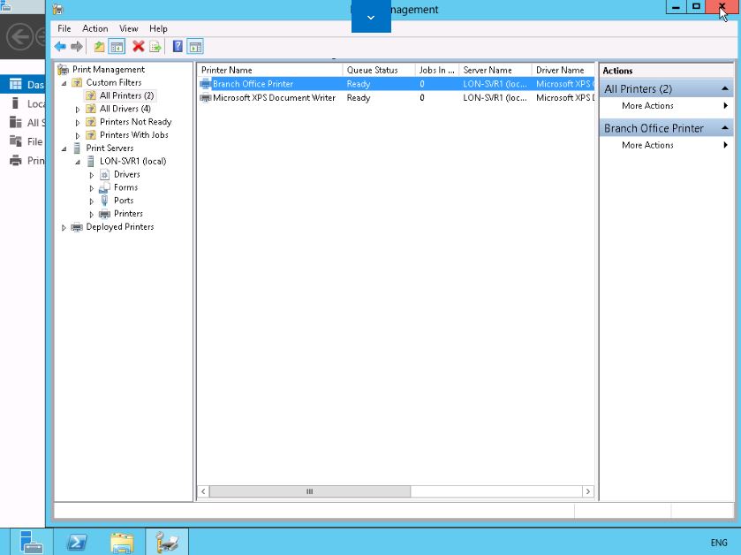Expand the Printers With Jobs node
The width and height of the screenshot is (741, 555).
tap(78, 136)
